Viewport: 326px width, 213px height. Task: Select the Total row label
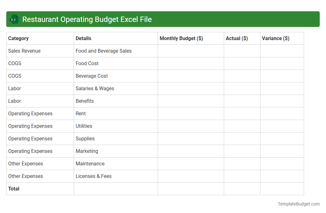[14, 189]
